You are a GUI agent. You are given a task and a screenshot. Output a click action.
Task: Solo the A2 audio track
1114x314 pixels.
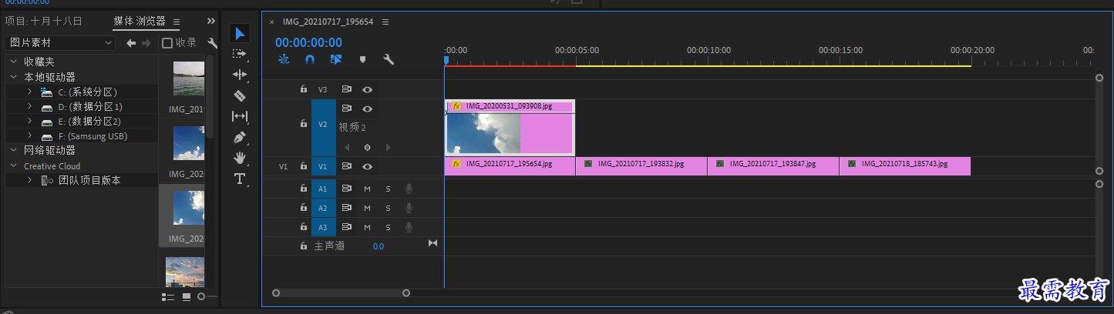click(x=389, y=208)
